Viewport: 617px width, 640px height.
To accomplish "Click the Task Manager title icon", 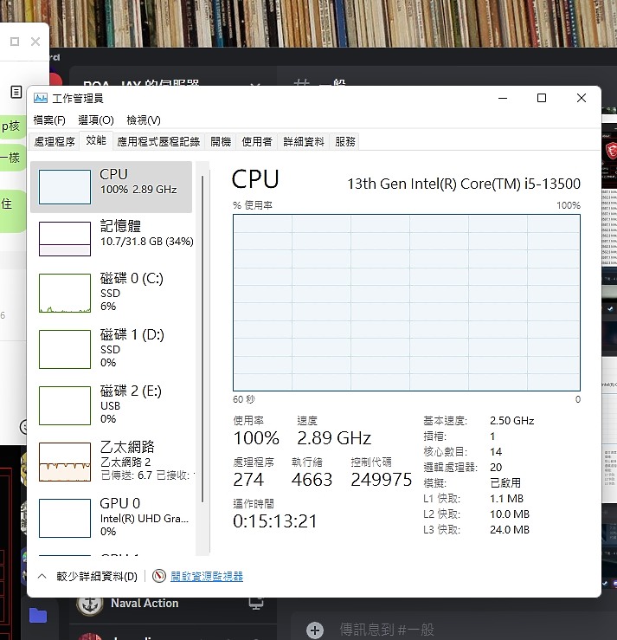I will click(x=41, y=98).
